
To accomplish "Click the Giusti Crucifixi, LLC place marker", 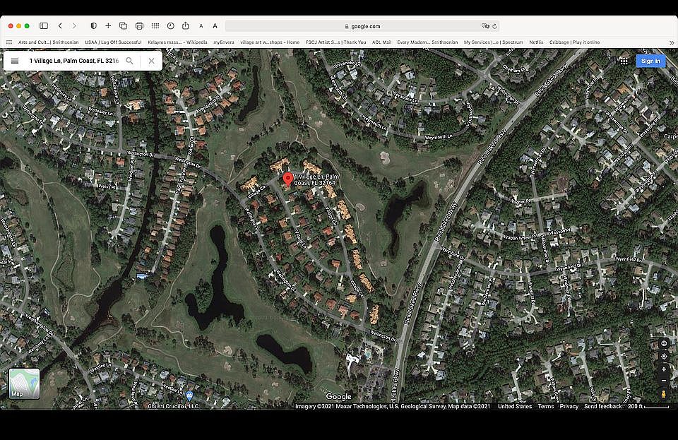I will point(189,395).
